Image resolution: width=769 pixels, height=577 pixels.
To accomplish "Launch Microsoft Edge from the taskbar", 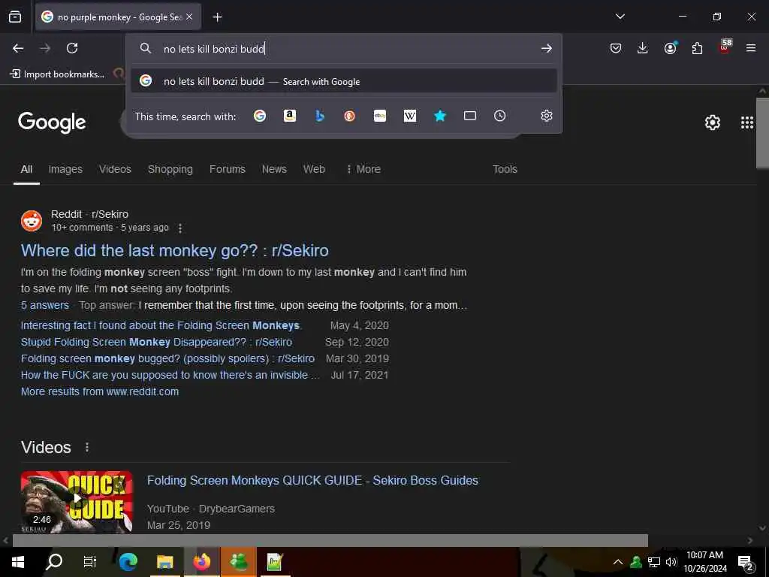I will click(x=128, y=562).
